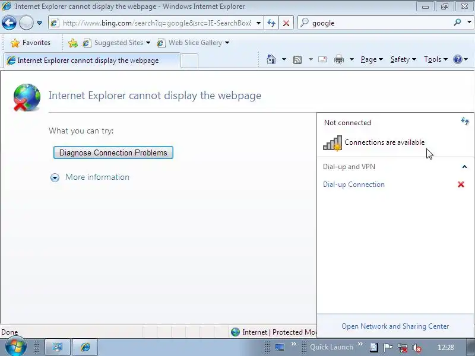Open the Help question mark menu
Image resolution: width=475 pixels, height=356 pixels.
coord(461,59)
